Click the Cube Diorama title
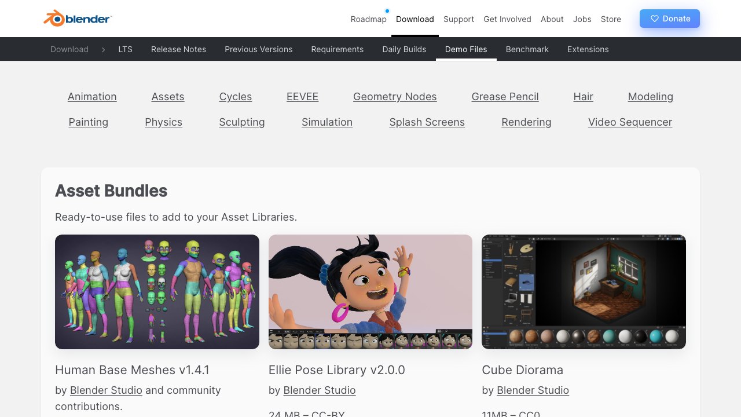This screenshot has width=741, height=417. [x=522, y=370]
